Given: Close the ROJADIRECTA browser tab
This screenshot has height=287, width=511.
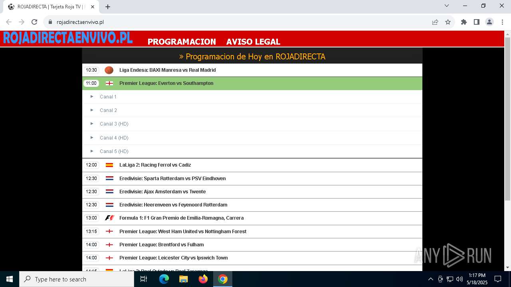Looking at the screenshot, I should (93, 7).
